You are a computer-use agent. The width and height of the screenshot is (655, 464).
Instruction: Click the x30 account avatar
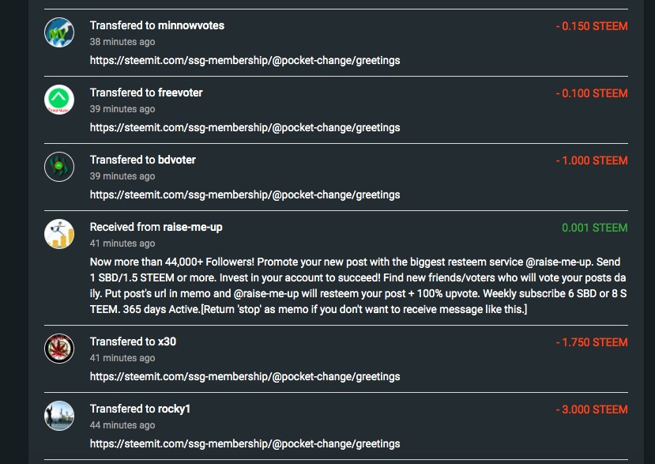pos(58,349)
